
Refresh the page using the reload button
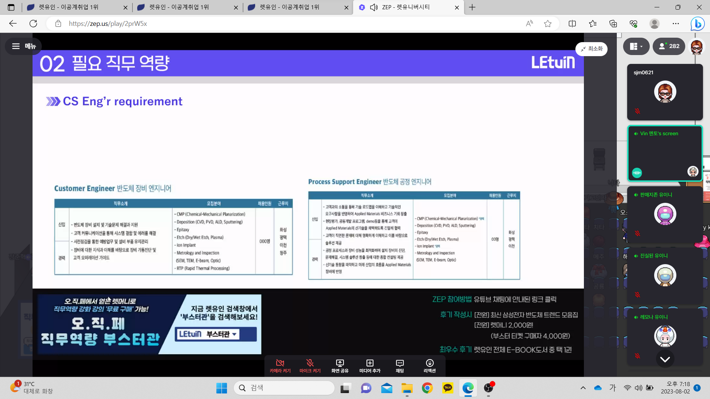33,24
